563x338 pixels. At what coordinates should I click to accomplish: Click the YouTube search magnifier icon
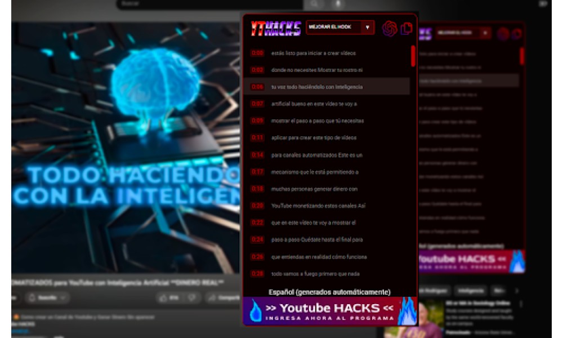tap(314, 4)
